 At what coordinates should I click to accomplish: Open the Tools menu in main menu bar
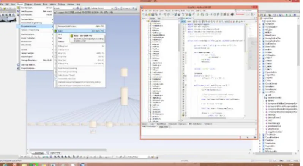tap(45, 4)
